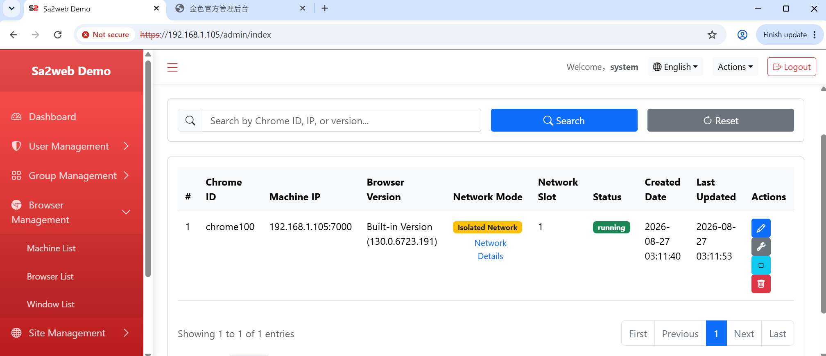Click the sidebar vertical scrollbar
The width and height of the screenshot is (826, 356).
coord(148,168)
